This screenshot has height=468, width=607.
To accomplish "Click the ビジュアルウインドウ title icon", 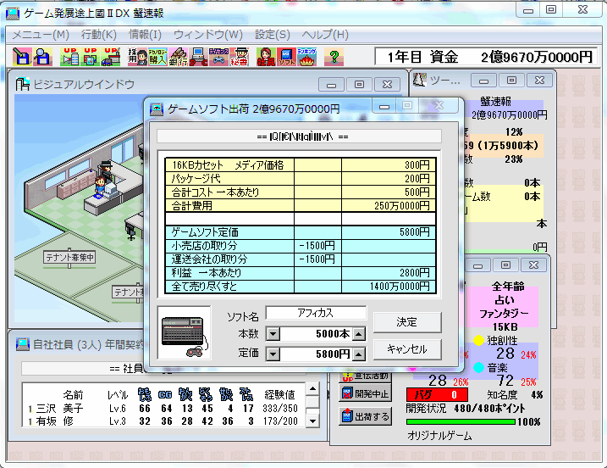I will pos(23,84).
